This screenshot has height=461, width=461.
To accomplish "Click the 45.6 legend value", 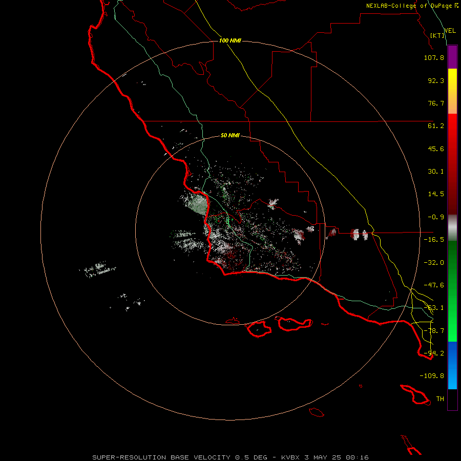I will 436,149.
